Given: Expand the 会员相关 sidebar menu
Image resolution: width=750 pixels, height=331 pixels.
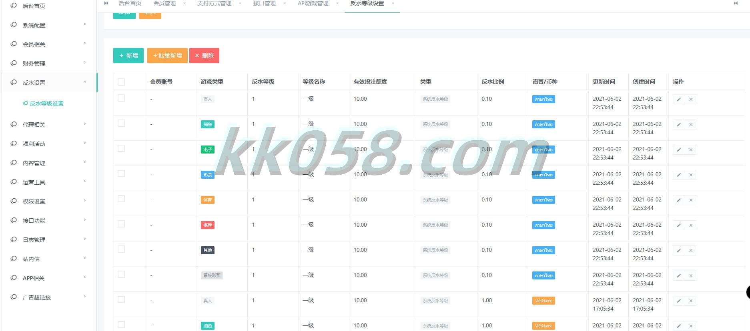Looking at the screenshot, I should click(48, 44).
